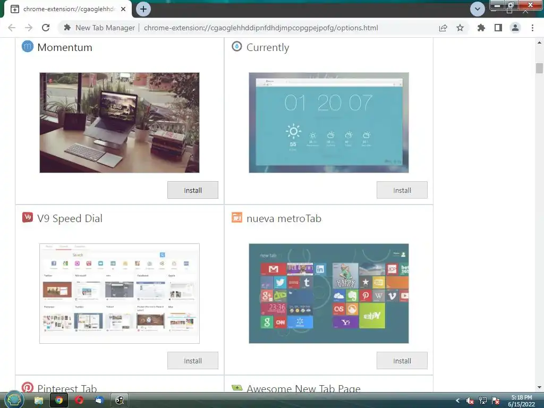
Task: Toggle the browser side panel icon
Action: coord(498,28)
